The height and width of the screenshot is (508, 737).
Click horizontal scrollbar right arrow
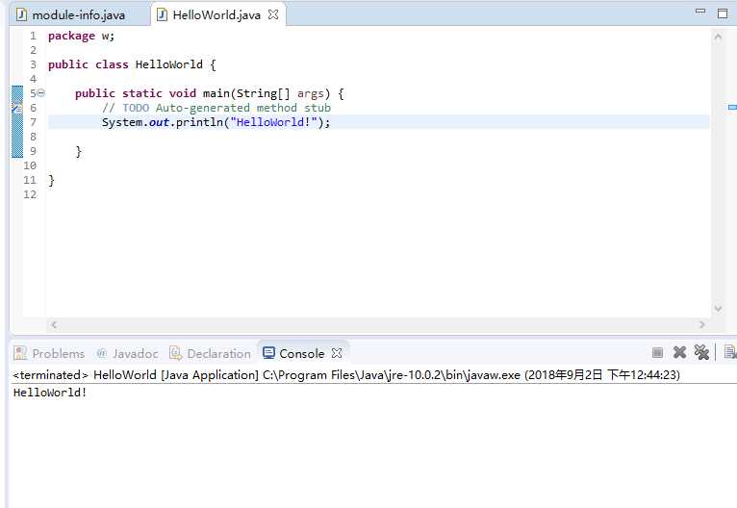tap(702, 324)
